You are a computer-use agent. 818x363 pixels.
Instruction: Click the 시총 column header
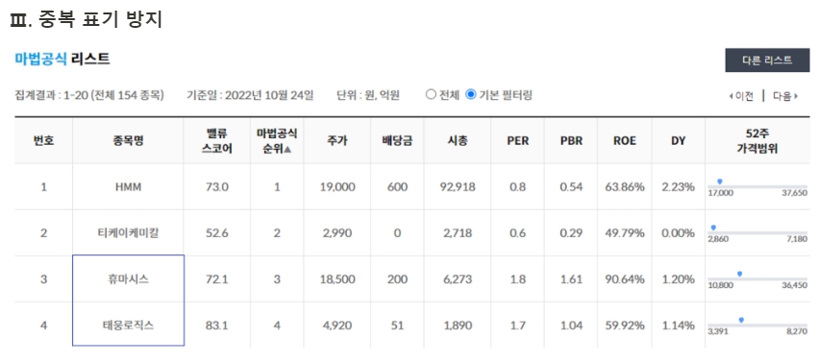458,141
